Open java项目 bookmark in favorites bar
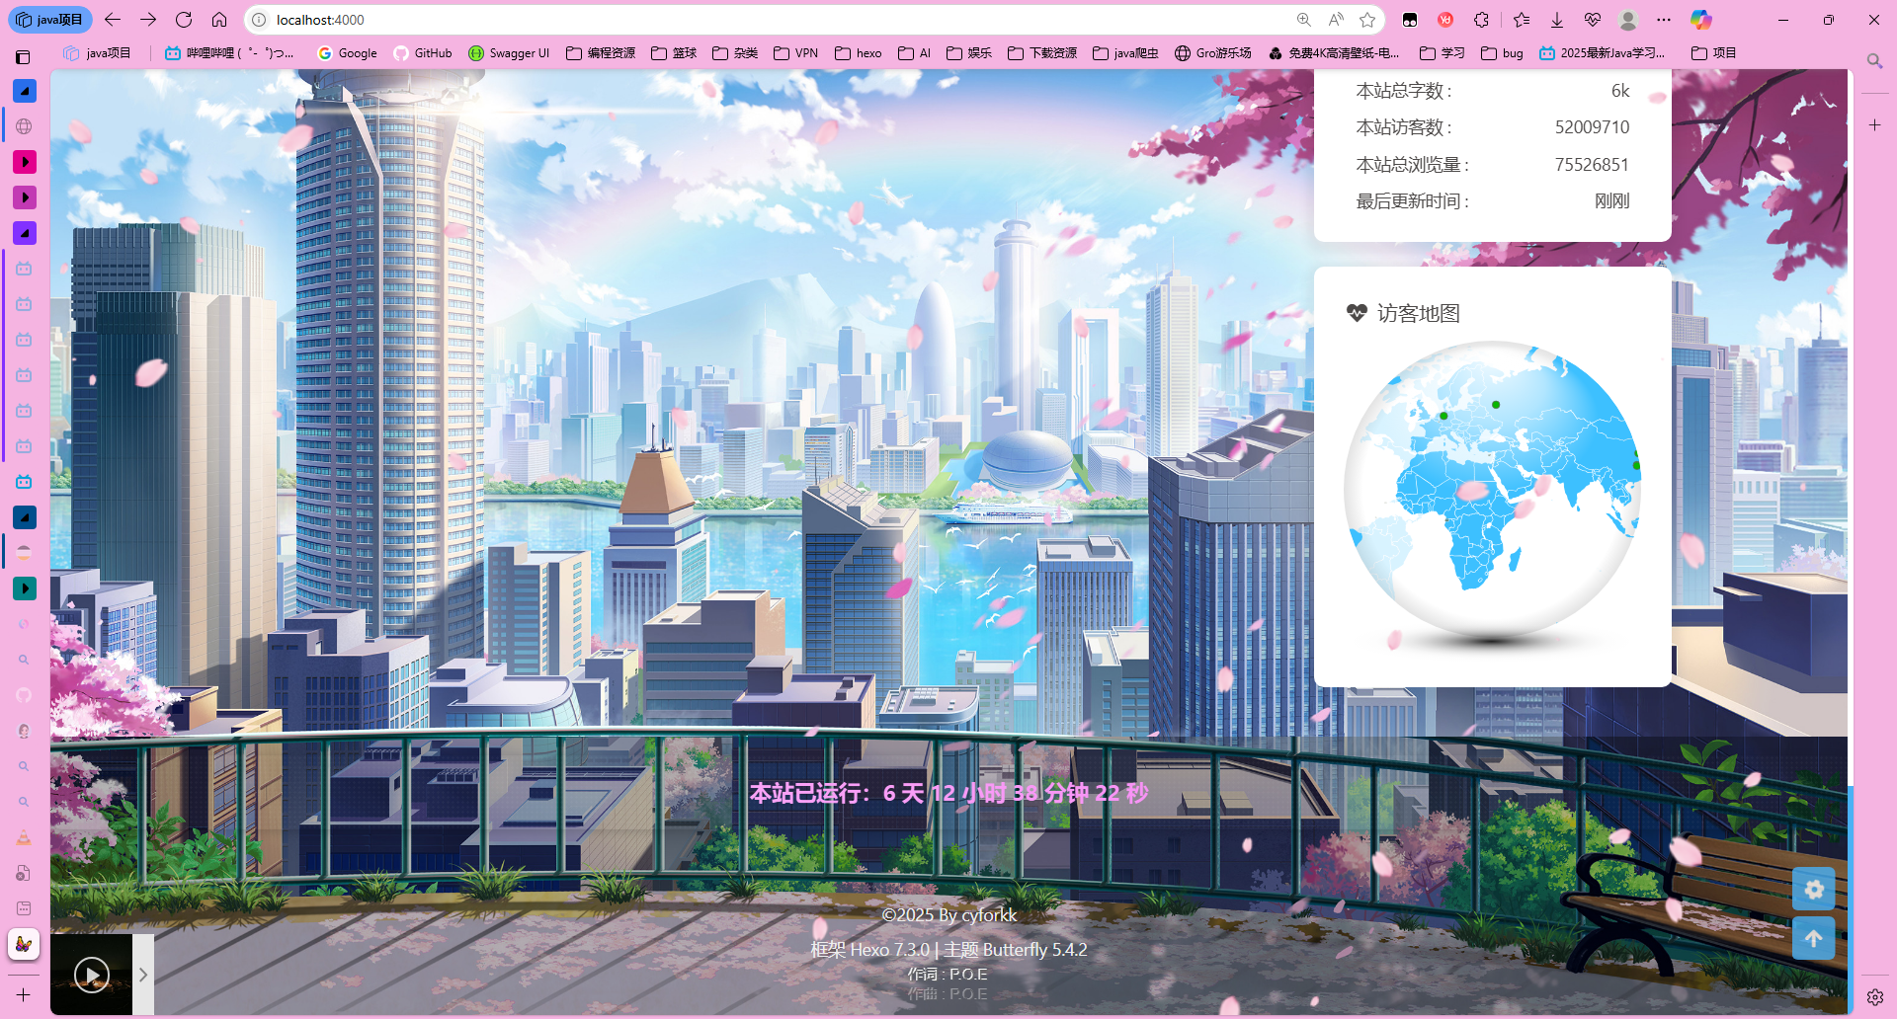The height and width of the screenshot is (1019, 1897). coord(97,53)
